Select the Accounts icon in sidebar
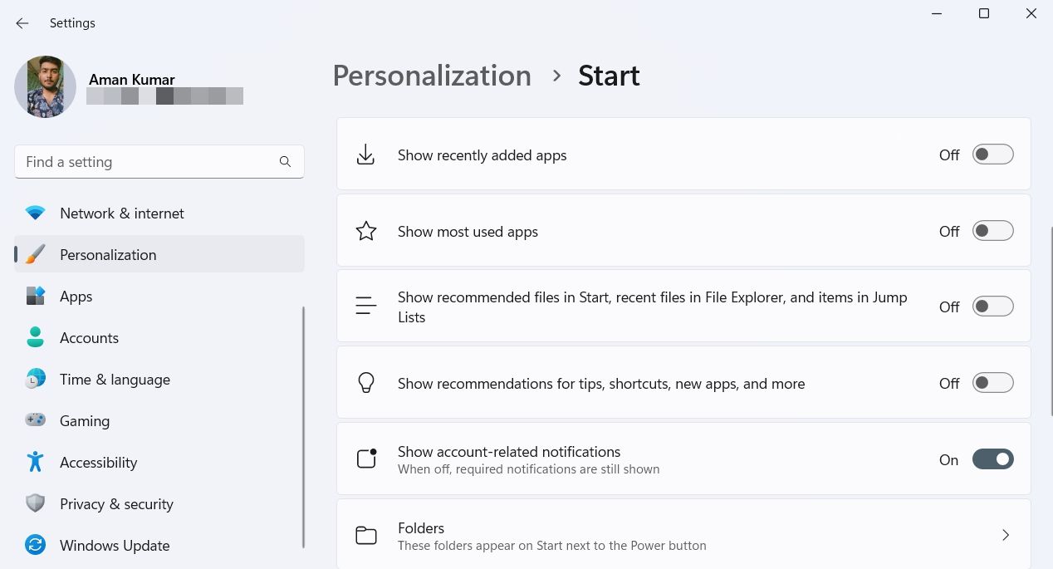 [35, 337]
